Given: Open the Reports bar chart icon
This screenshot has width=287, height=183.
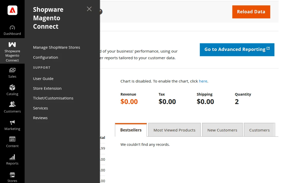Looking at the screenshot, I should point(12,160).
